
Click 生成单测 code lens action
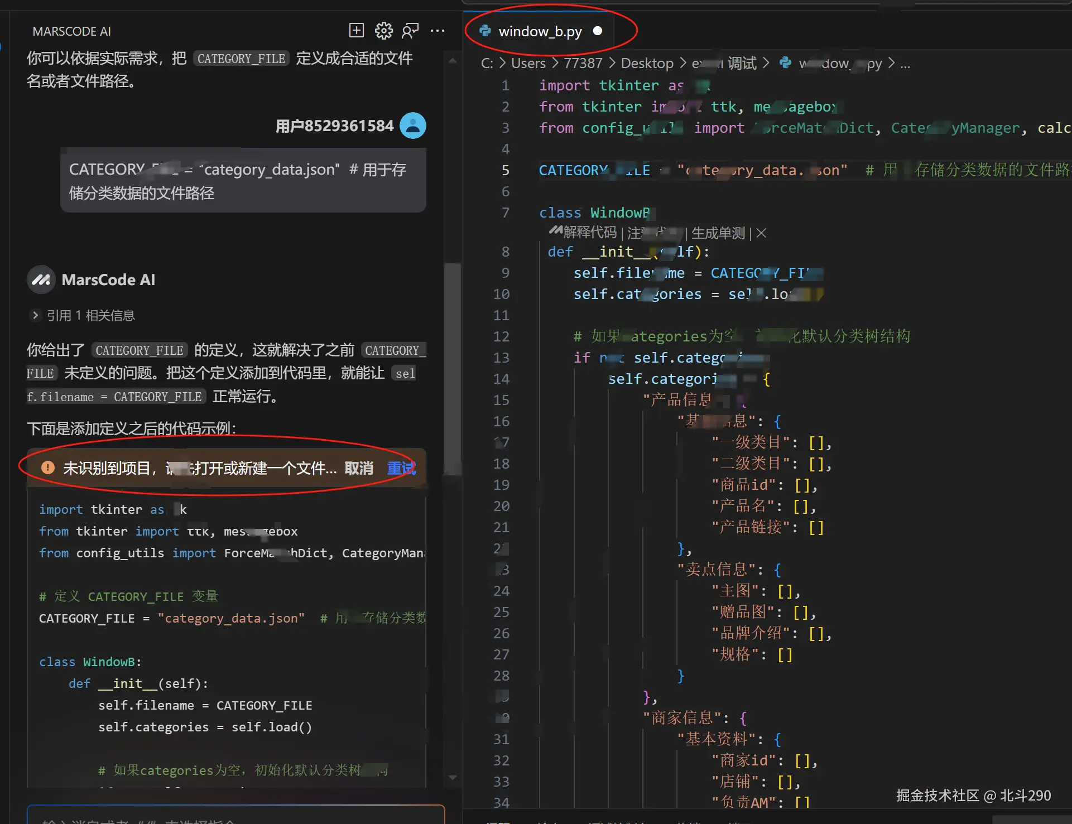(718, 233)
